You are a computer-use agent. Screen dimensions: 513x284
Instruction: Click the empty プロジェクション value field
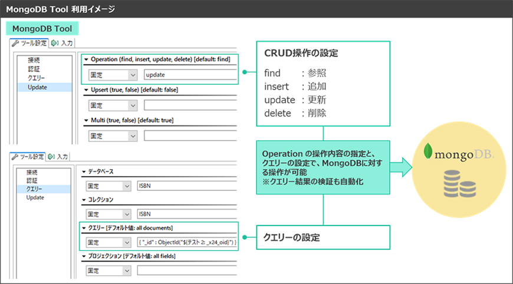tap(187, 270)
